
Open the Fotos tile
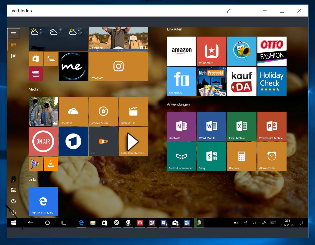(x=43, y=111)
